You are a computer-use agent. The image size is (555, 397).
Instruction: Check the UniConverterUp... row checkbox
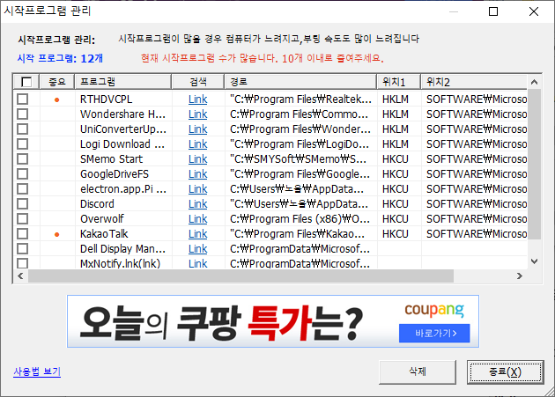point(23,129)
